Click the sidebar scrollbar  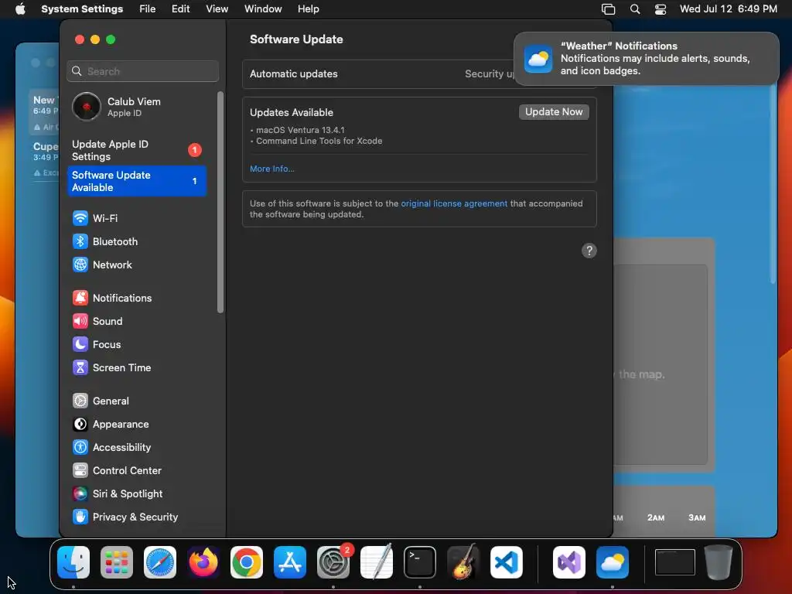[x=220, y=202]
